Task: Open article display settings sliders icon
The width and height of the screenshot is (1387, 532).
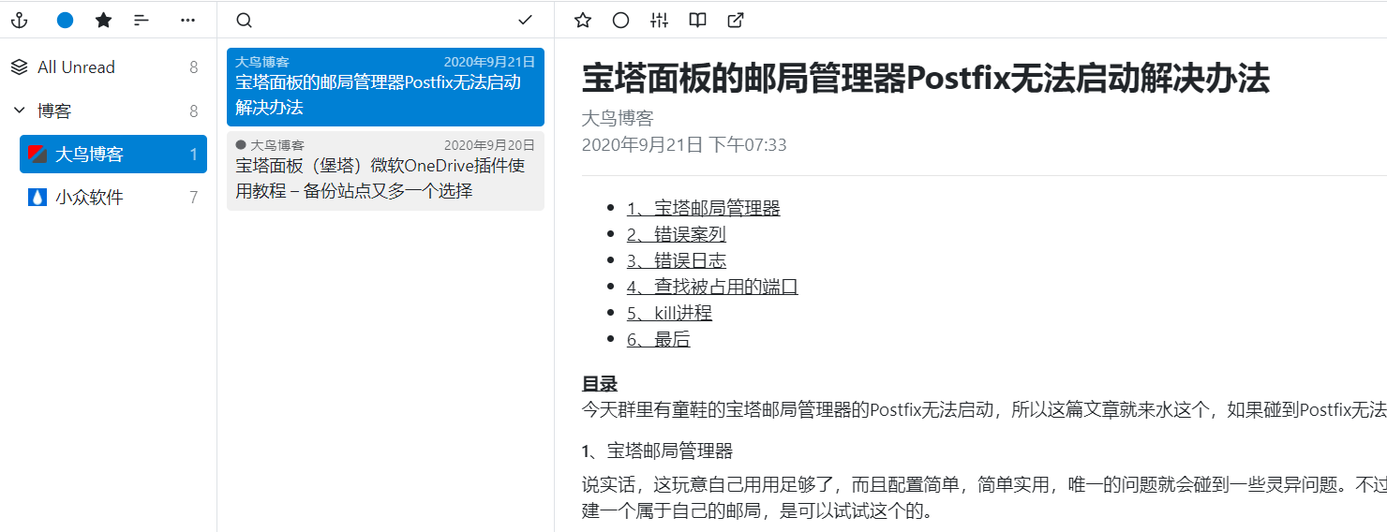Action: pos(660,20)
